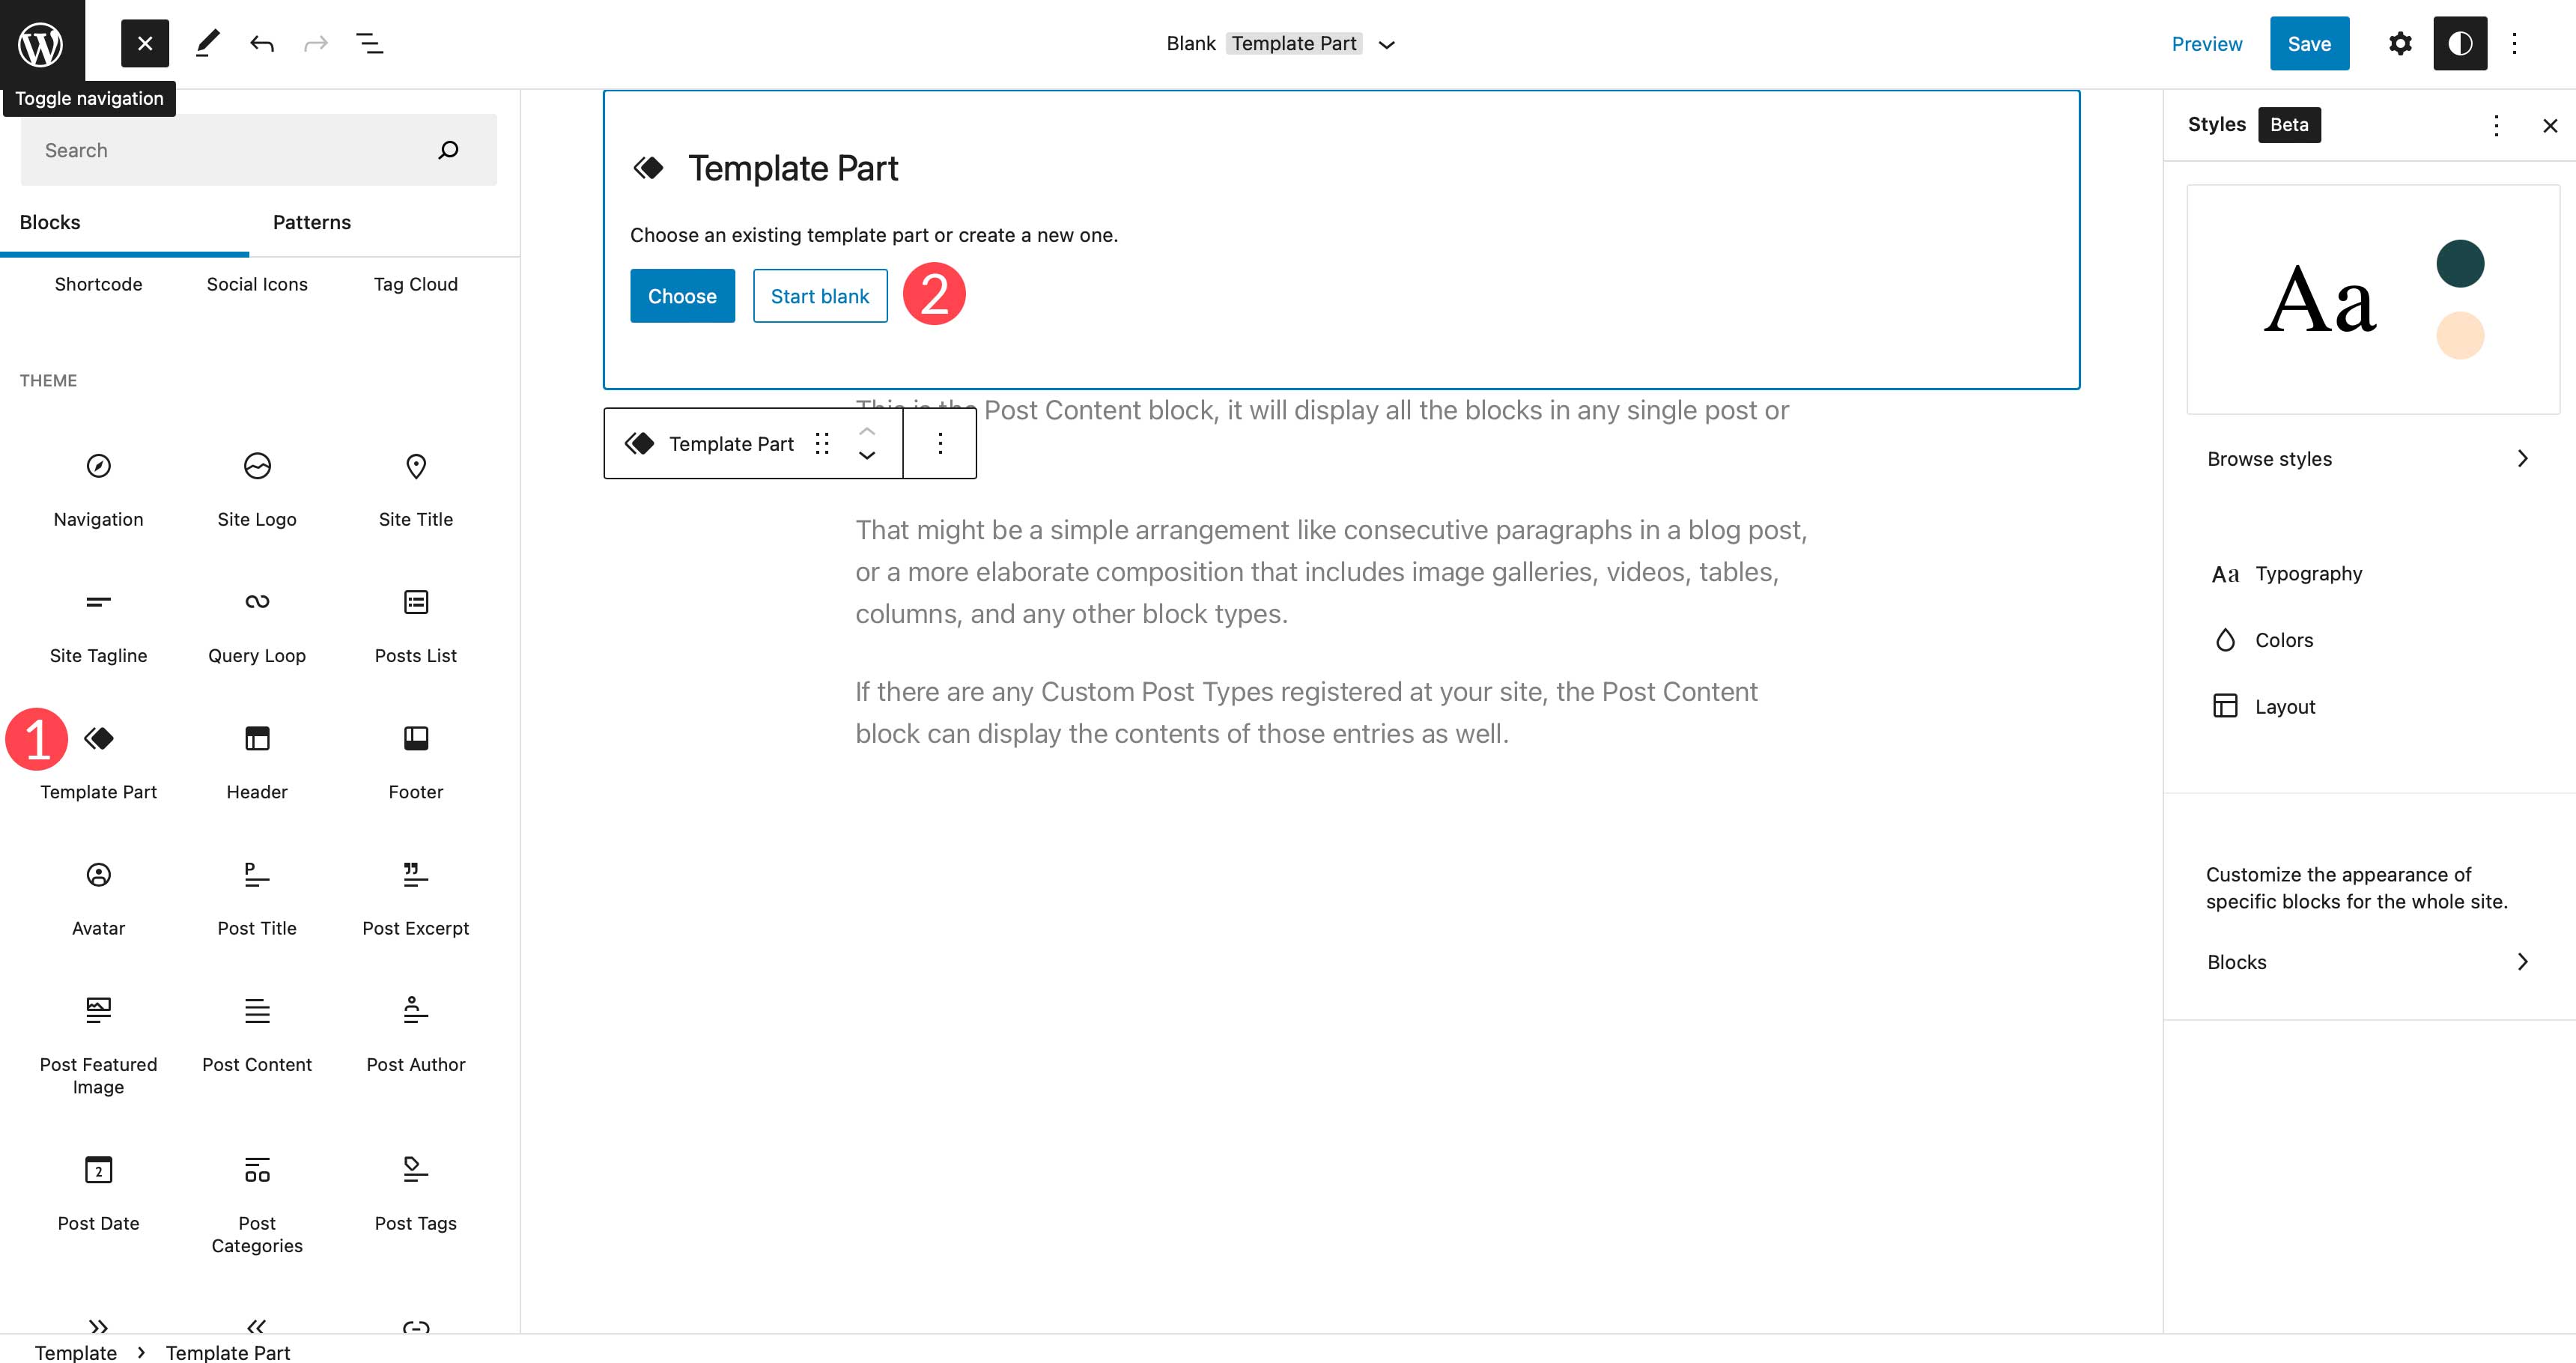Viewport: 2576px width, 1363px height.
Task: Click the Template Part block icon
Action: point(97,736)
